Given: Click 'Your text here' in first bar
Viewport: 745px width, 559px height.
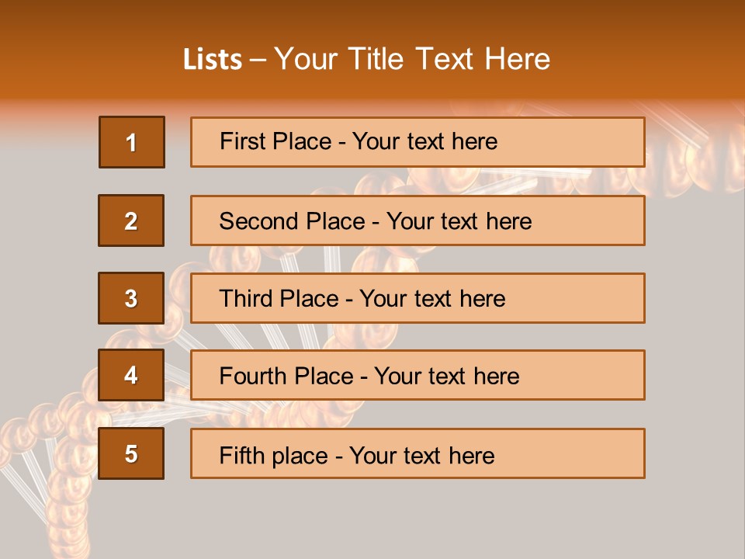Looking at the screenshot, I should click(424, 141).
